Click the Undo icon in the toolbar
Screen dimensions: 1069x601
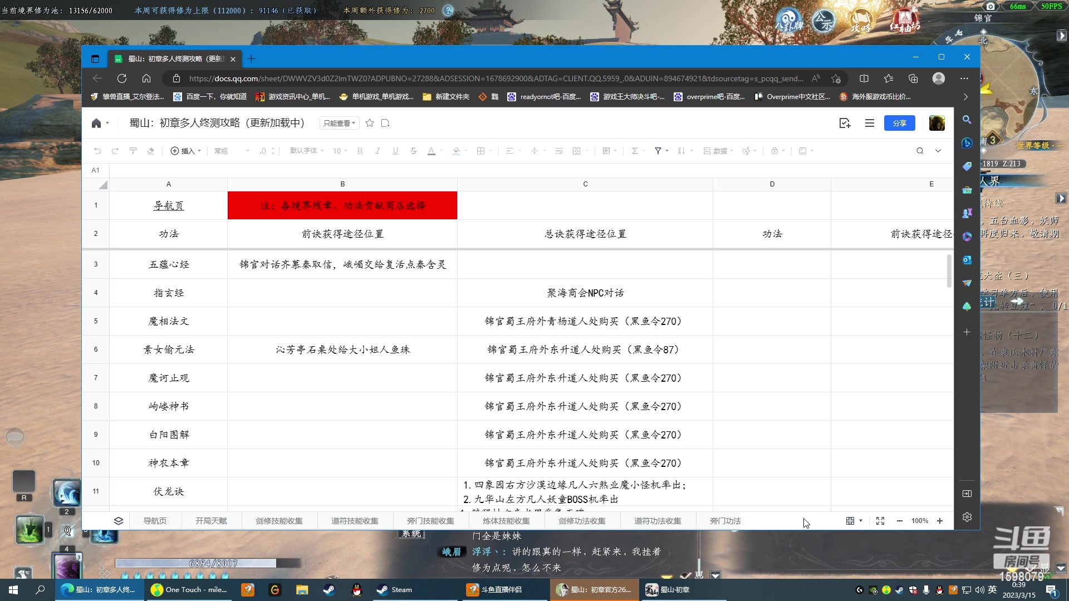tap(97, 151)
